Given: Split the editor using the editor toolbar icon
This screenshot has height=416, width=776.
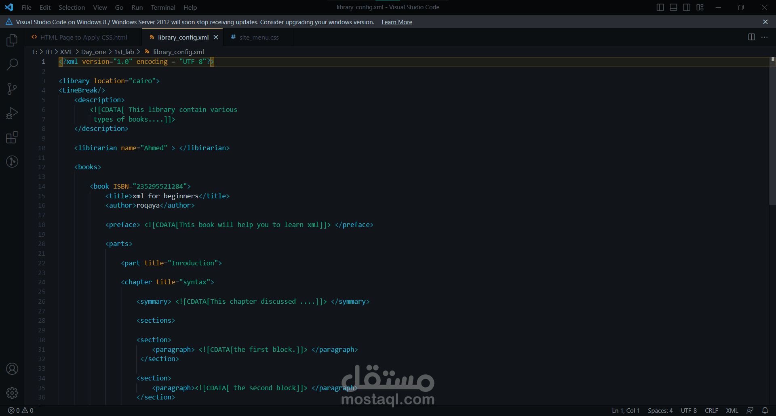Looking at the screenshot, I should [x=751, y=37].
